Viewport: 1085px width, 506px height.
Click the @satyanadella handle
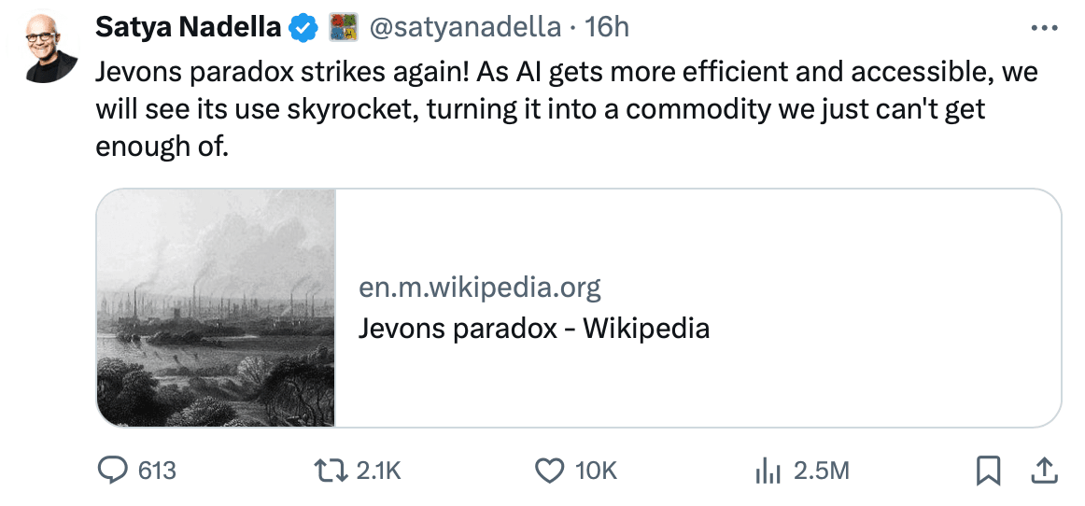pos(464,28)
